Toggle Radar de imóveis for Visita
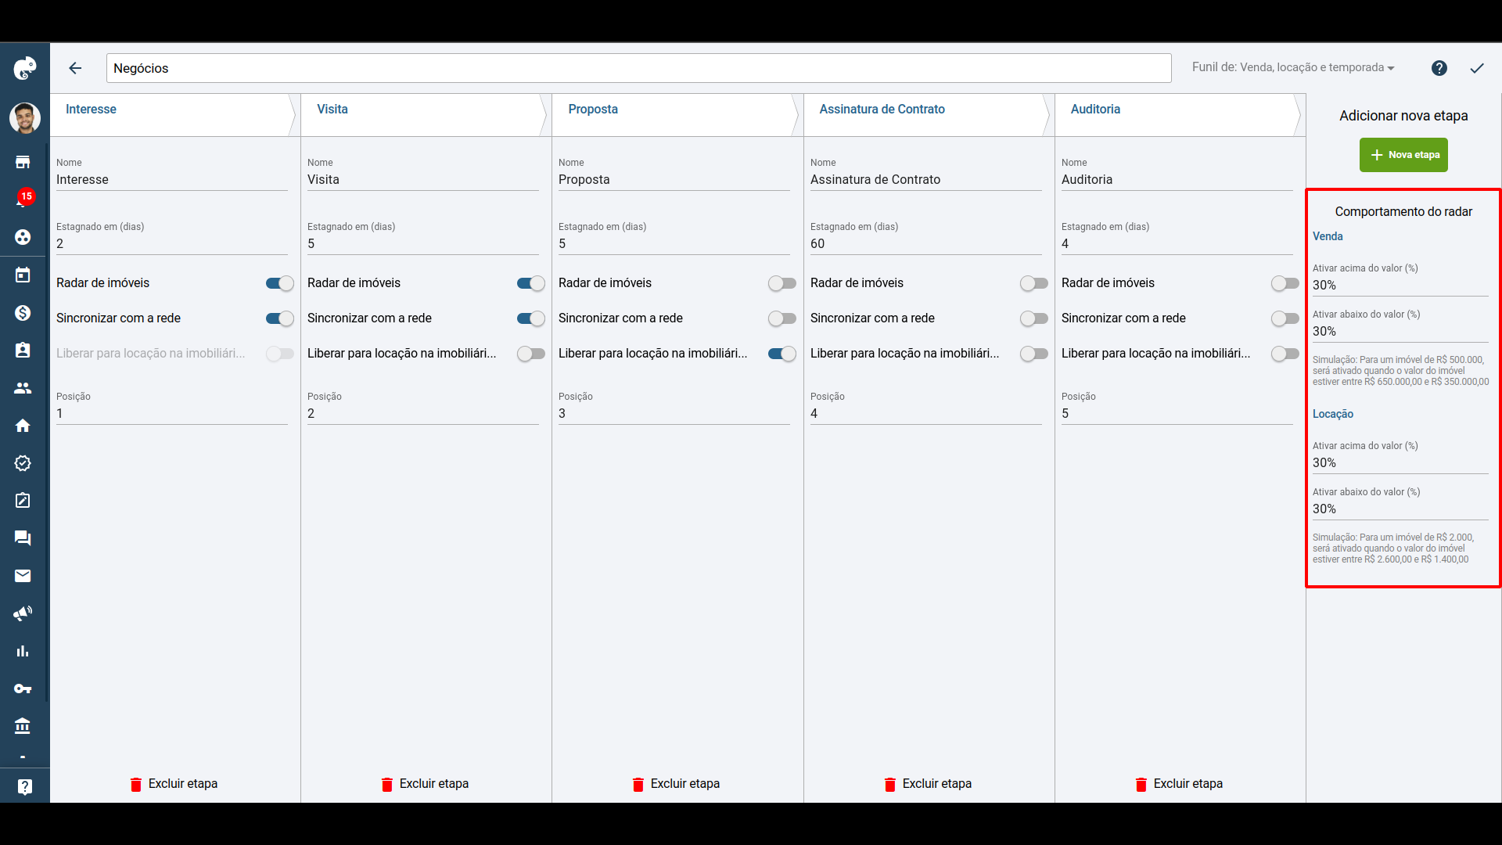 (x=530, y=283)
